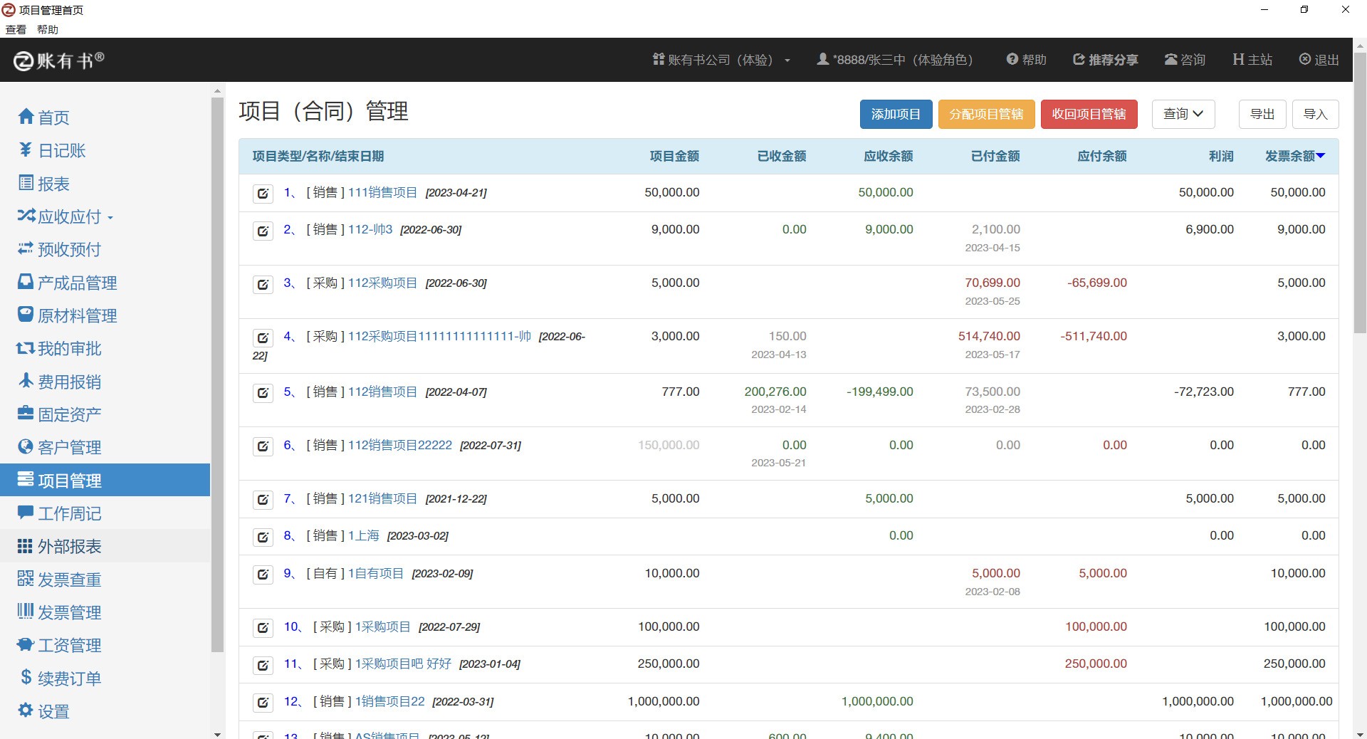Screen dimensions: 1367x739
Task: Edit row 3 112采购项目
Action: (263, 284)
